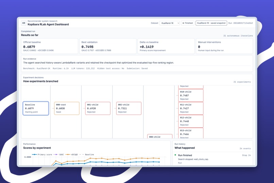Image resolution: width=274 pixels, height=183 pixels.
Task: Click the 21 autonomous iterations label
Action: coord(238,36)
